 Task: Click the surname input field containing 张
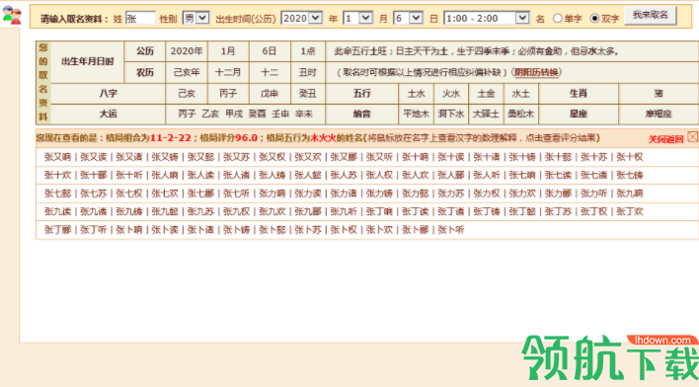140,19
